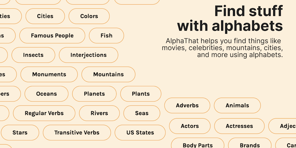Select the Insects category
This screenshot has width=296, height=148.
[x=33, y=55]
